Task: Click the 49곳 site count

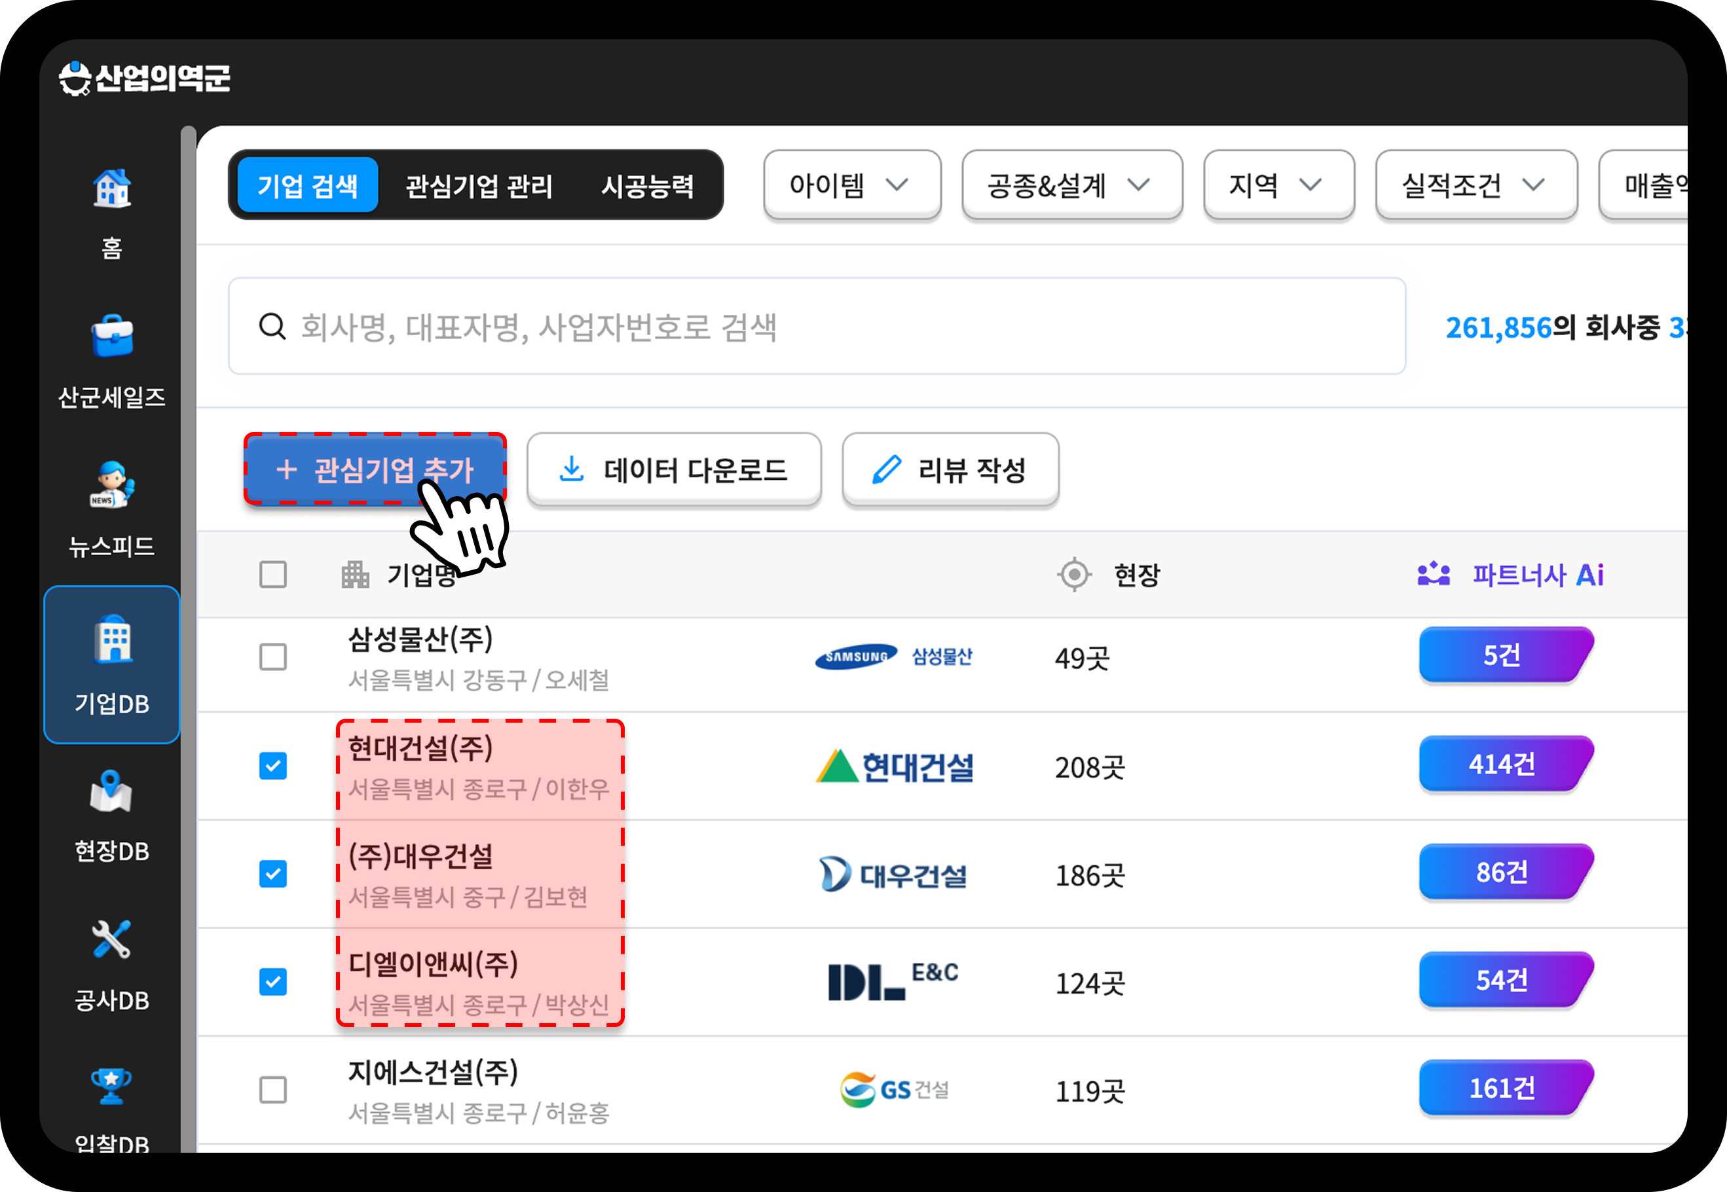Action: point(1082,658)
